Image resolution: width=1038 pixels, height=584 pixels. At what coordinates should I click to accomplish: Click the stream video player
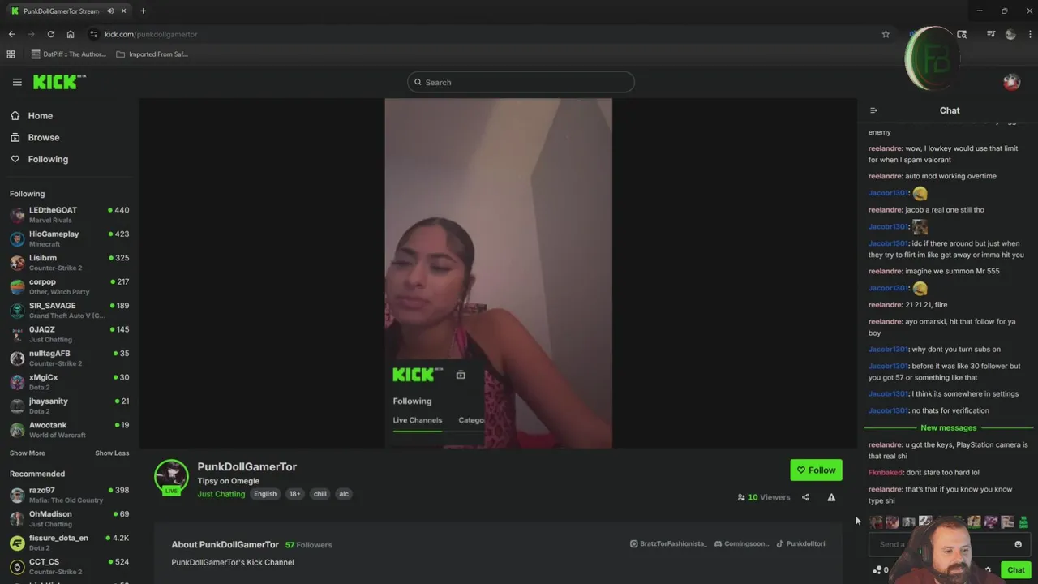tap(498, 273)
